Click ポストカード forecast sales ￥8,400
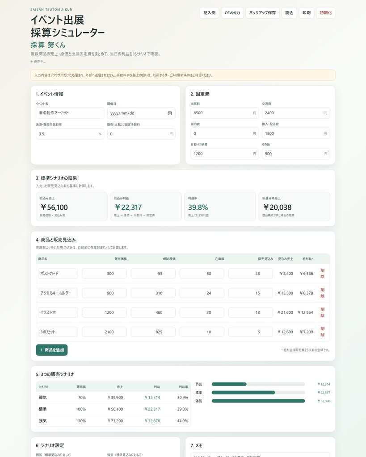This screenshot has width=366, height=457. tap(286, 274)
